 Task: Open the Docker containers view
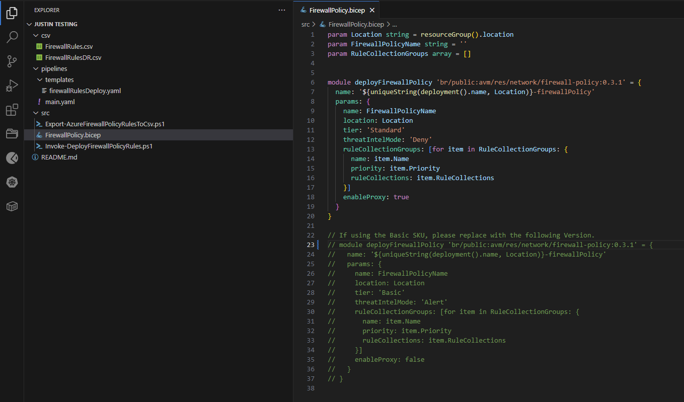(12, 206)
